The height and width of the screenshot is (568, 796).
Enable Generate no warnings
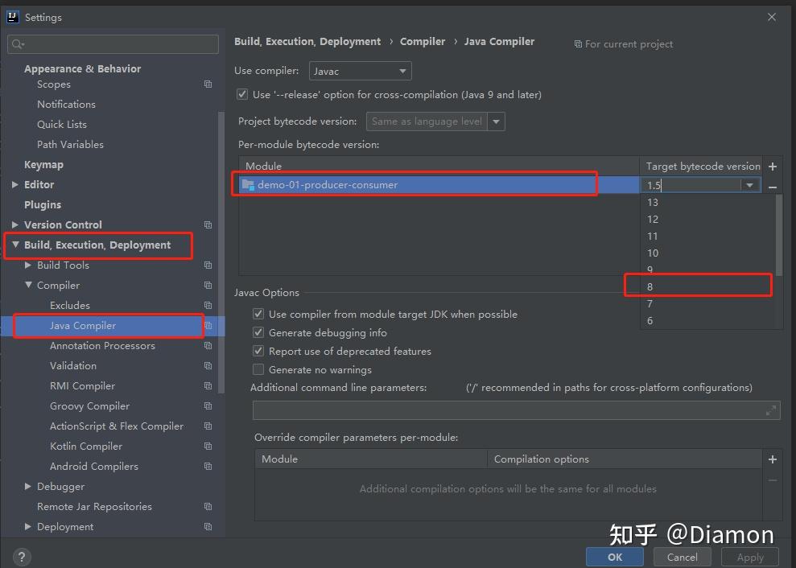[x=258, y=369]
